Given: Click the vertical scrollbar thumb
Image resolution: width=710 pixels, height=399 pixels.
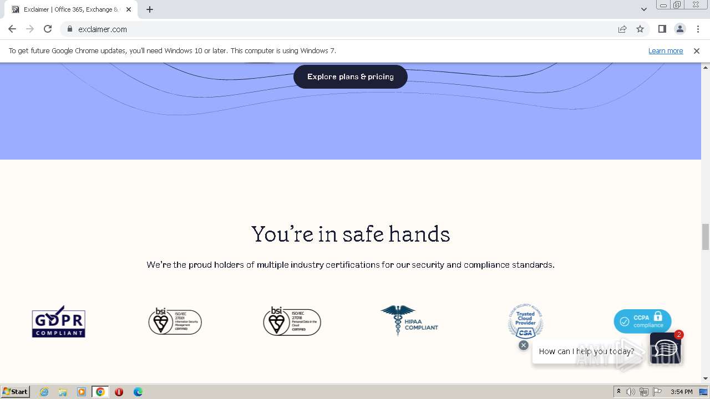Looking at the screenshot, I should (x=706, y=237).
